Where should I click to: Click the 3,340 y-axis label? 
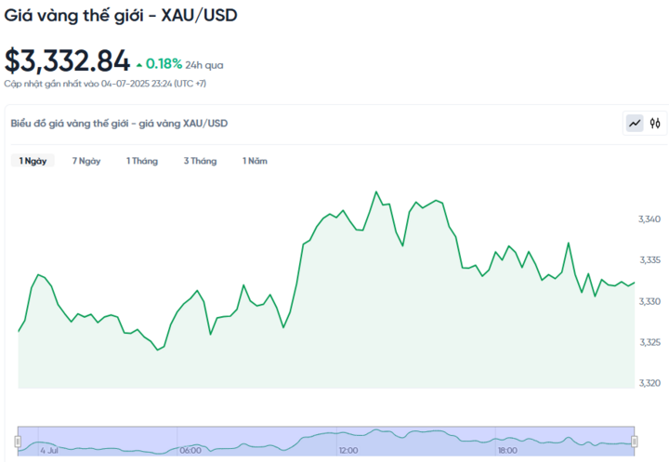coord(649,219)
